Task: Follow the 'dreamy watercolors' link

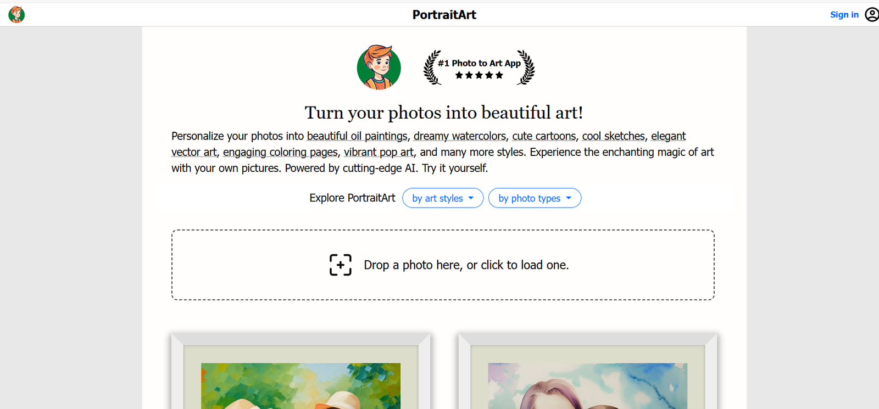Action: pyautogui.click(x=459, y=136)
